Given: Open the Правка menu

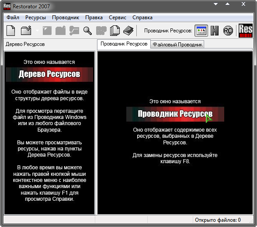Looking at the screenshot, I should (x=94, y=17).
